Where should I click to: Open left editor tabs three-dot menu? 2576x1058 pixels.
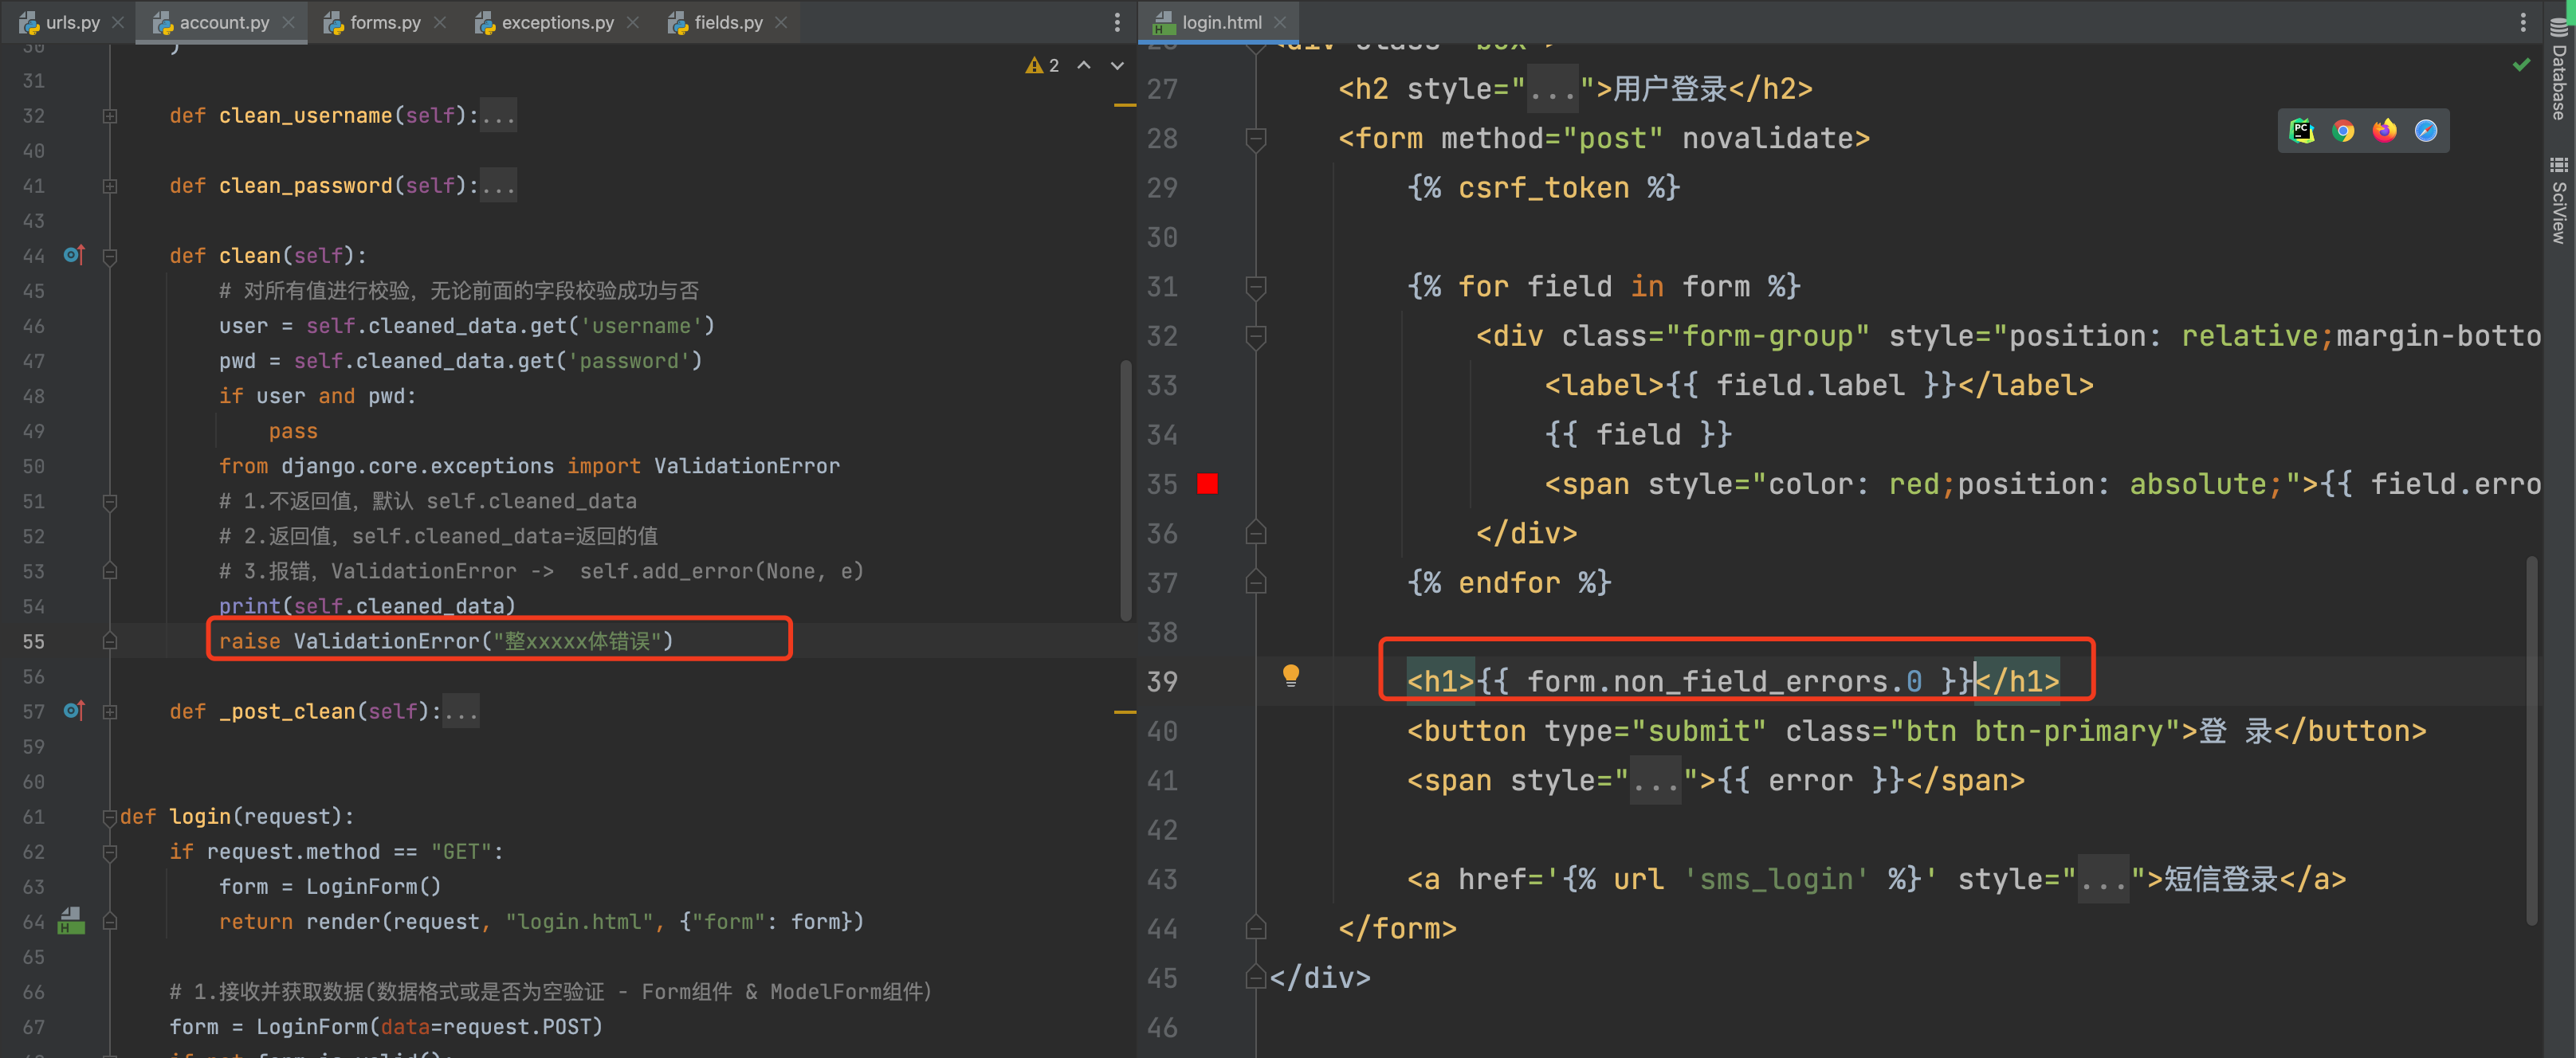tap(1117, 22)
